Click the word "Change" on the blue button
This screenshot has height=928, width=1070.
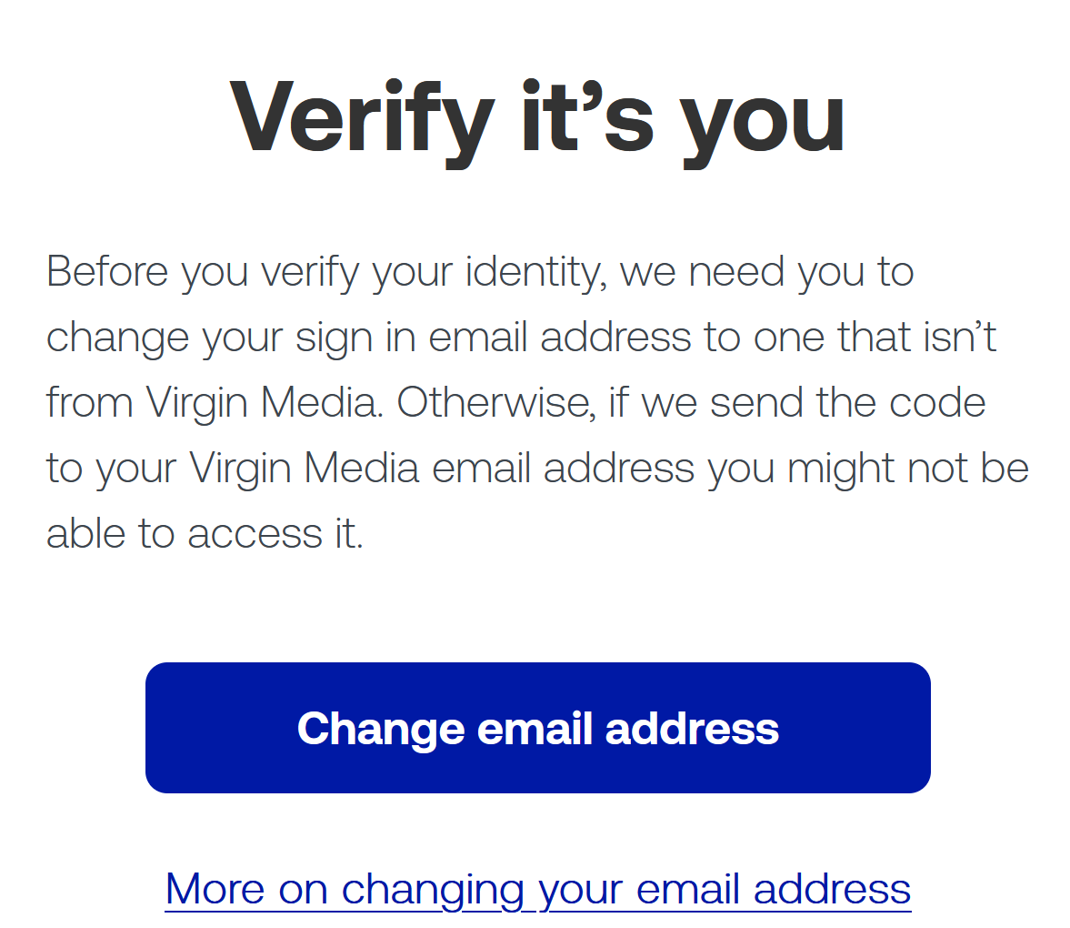point(381,729)
